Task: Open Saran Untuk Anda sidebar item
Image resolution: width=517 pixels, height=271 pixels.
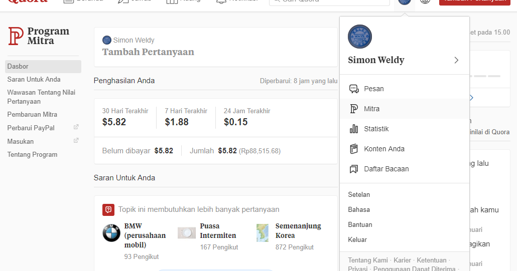Action: coord(34,80)
